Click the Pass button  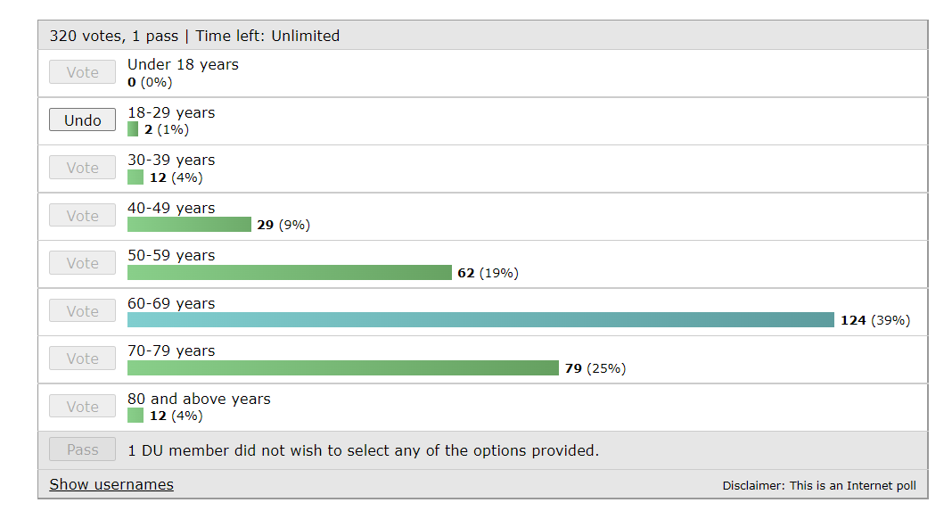pos(82,450)
